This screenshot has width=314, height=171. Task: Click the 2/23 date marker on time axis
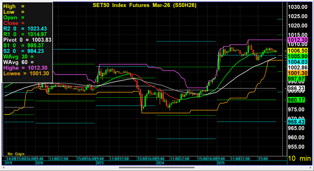pos(99,163)
